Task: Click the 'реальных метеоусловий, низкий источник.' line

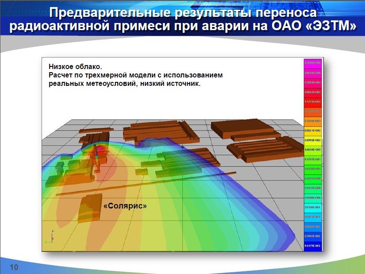Action: (x=124, y=84)
